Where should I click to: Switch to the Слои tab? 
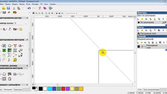coord(140,90)
